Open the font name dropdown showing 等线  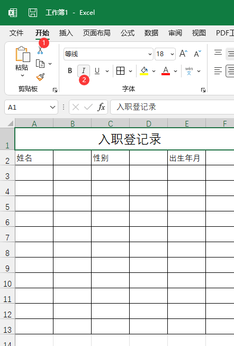point(109,54)
